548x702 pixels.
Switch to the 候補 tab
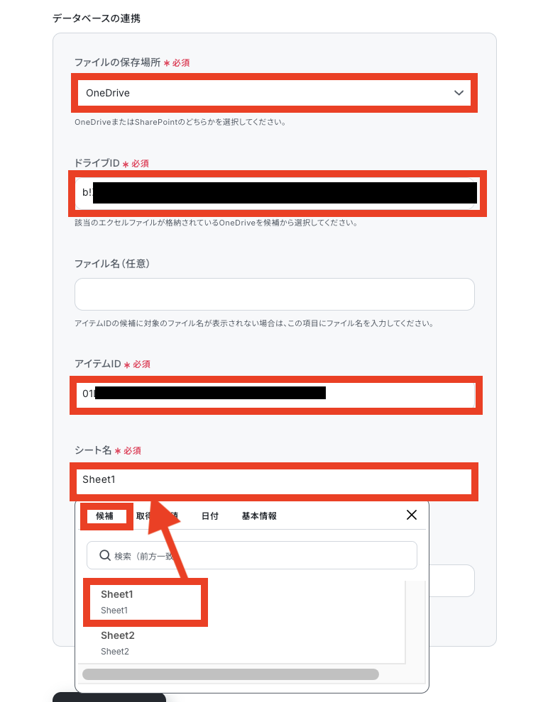point(104,516)
